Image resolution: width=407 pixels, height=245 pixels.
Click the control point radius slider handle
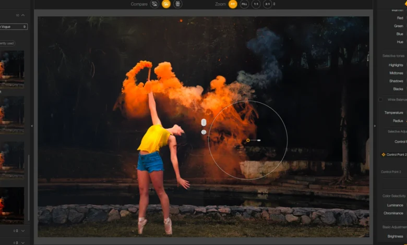tap(259, 140)
